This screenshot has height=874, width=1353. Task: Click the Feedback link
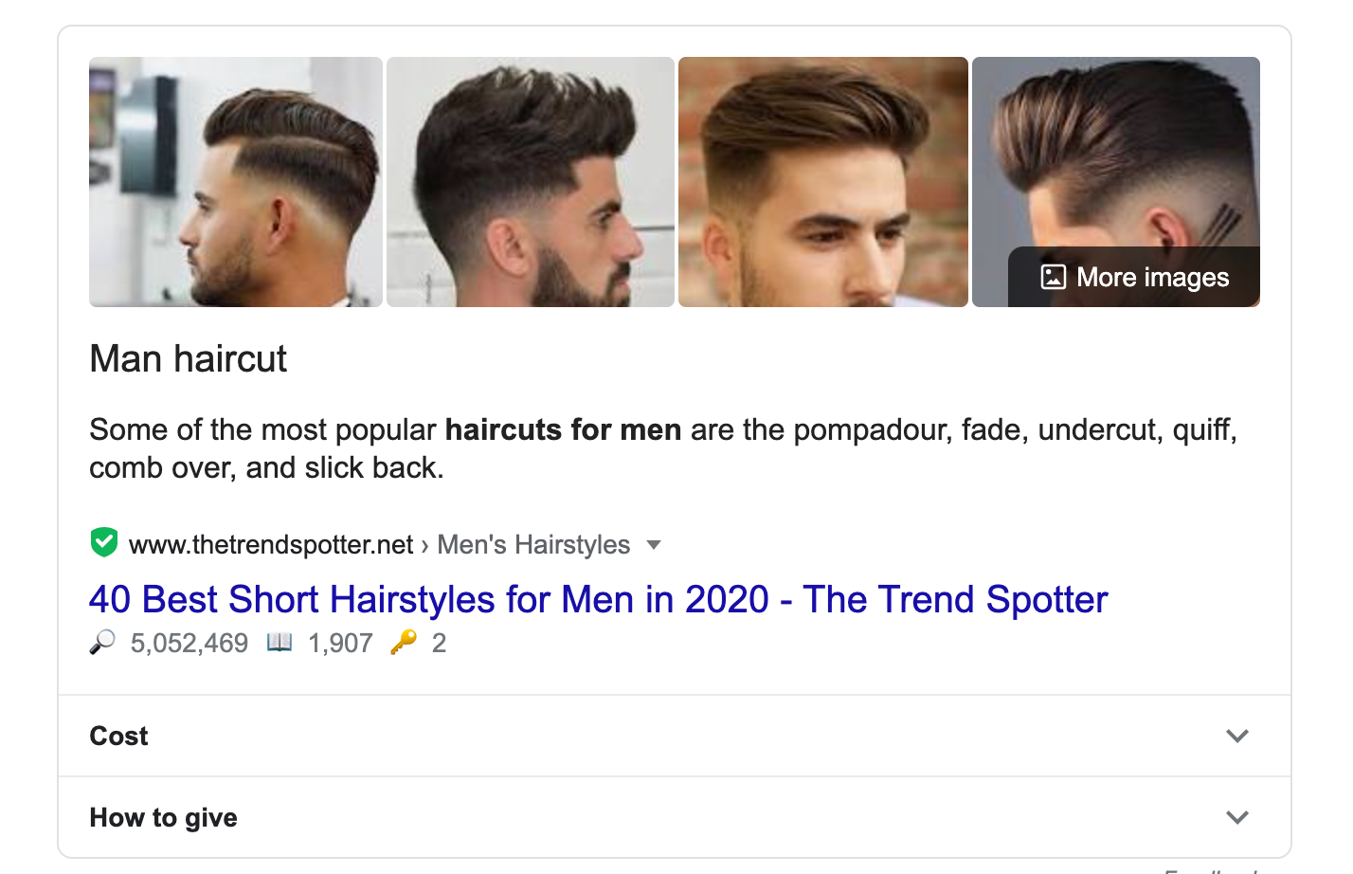[x=1205, y=867]
